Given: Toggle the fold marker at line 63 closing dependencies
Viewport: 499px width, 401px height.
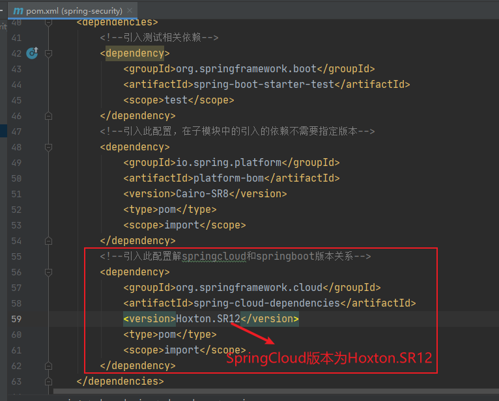Looking at the screenshot, I should 48,381.
